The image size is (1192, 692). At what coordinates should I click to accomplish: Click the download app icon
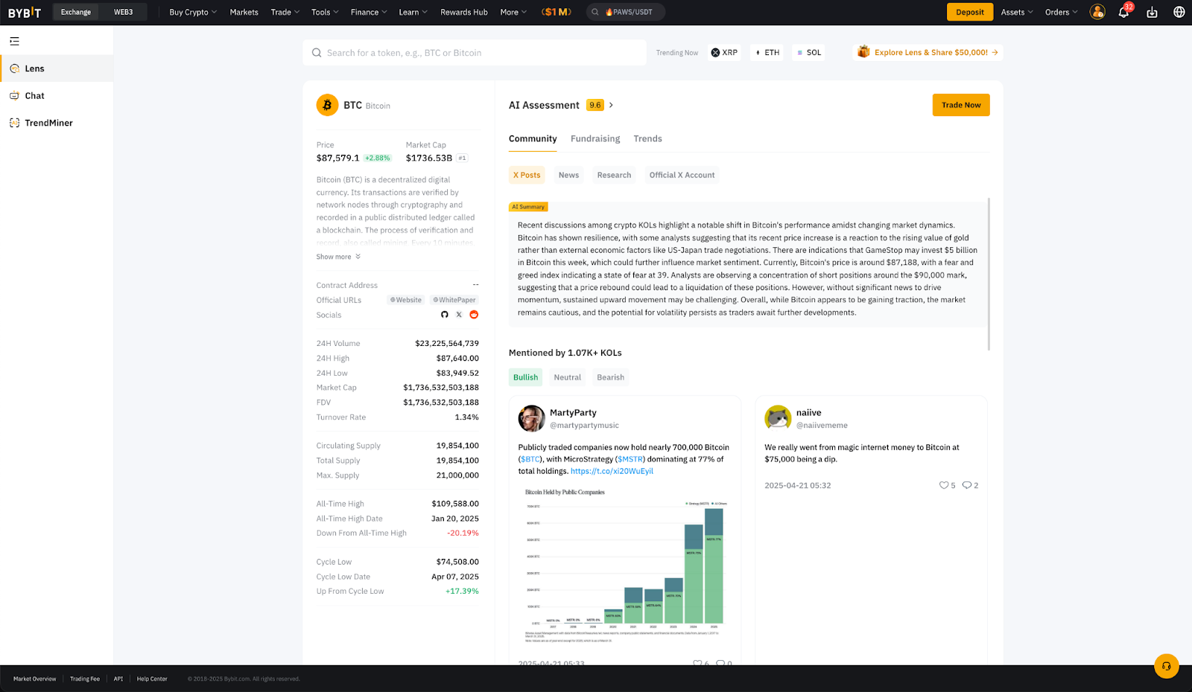point(1152,12)
